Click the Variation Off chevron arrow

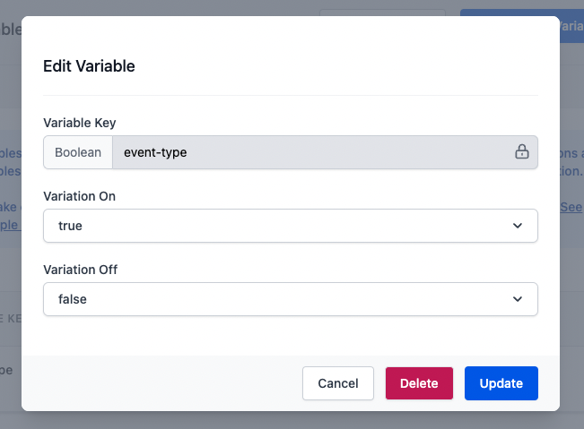click(x=518, y=299)
